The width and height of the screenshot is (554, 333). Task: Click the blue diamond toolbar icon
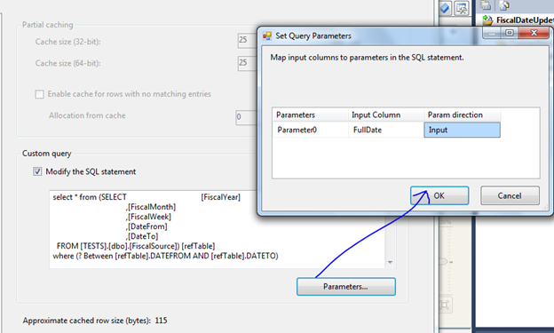(x=445, y=8)
